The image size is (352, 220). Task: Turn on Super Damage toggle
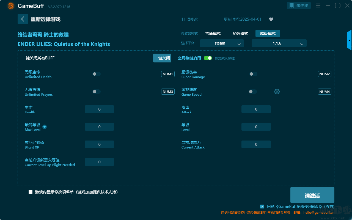253,74
